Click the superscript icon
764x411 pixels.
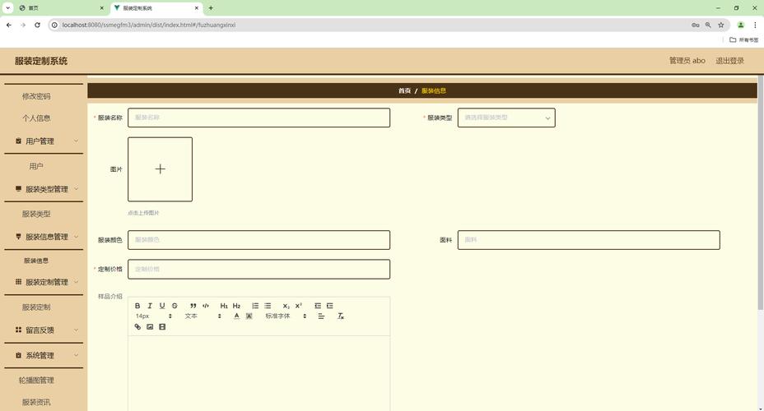click(x=299, y=306)
